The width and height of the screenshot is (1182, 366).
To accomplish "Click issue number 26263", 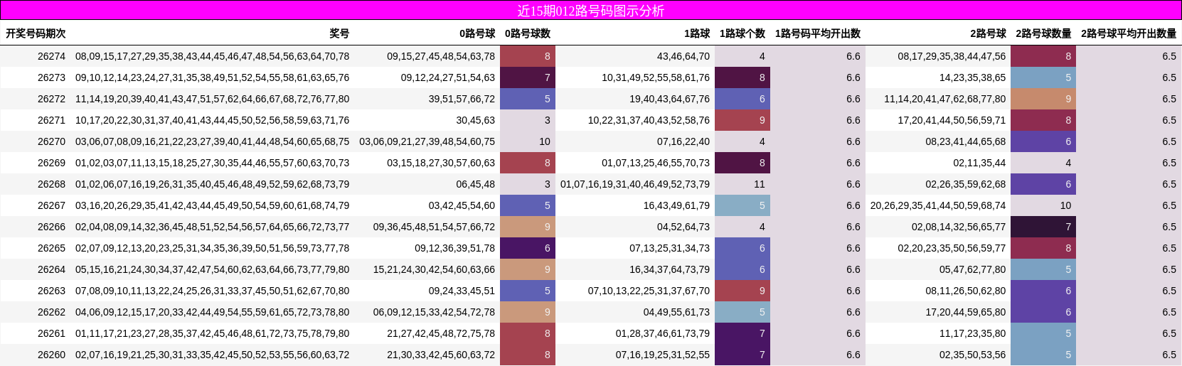I will pyautogui.click(x=51, y=291).
